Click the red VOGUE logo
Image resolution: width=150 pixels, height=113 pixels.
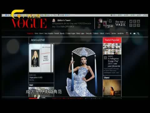coord(29,24)
